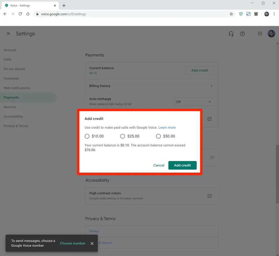This screenshot has height=256, width=279.
Task: Click the High-contrast colors row
Action: point(151,195)
